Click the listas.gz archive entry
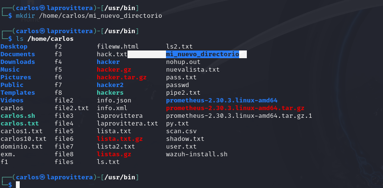This screenshot has height=188, width=383. 114,154
